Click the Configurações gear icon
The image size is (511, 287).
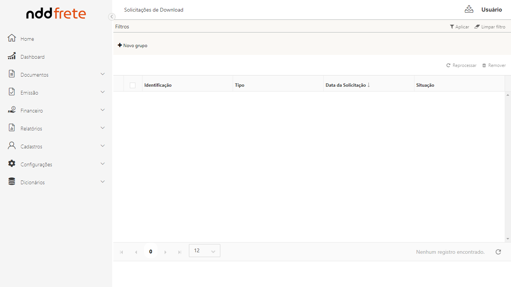(x=12, y=164)
